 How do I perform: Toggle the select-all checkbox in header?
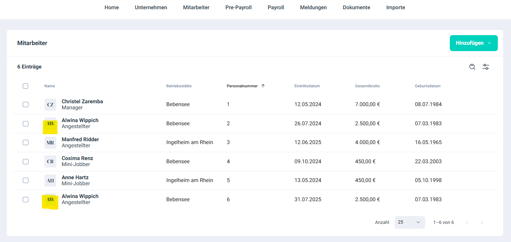tap(25, 86)
